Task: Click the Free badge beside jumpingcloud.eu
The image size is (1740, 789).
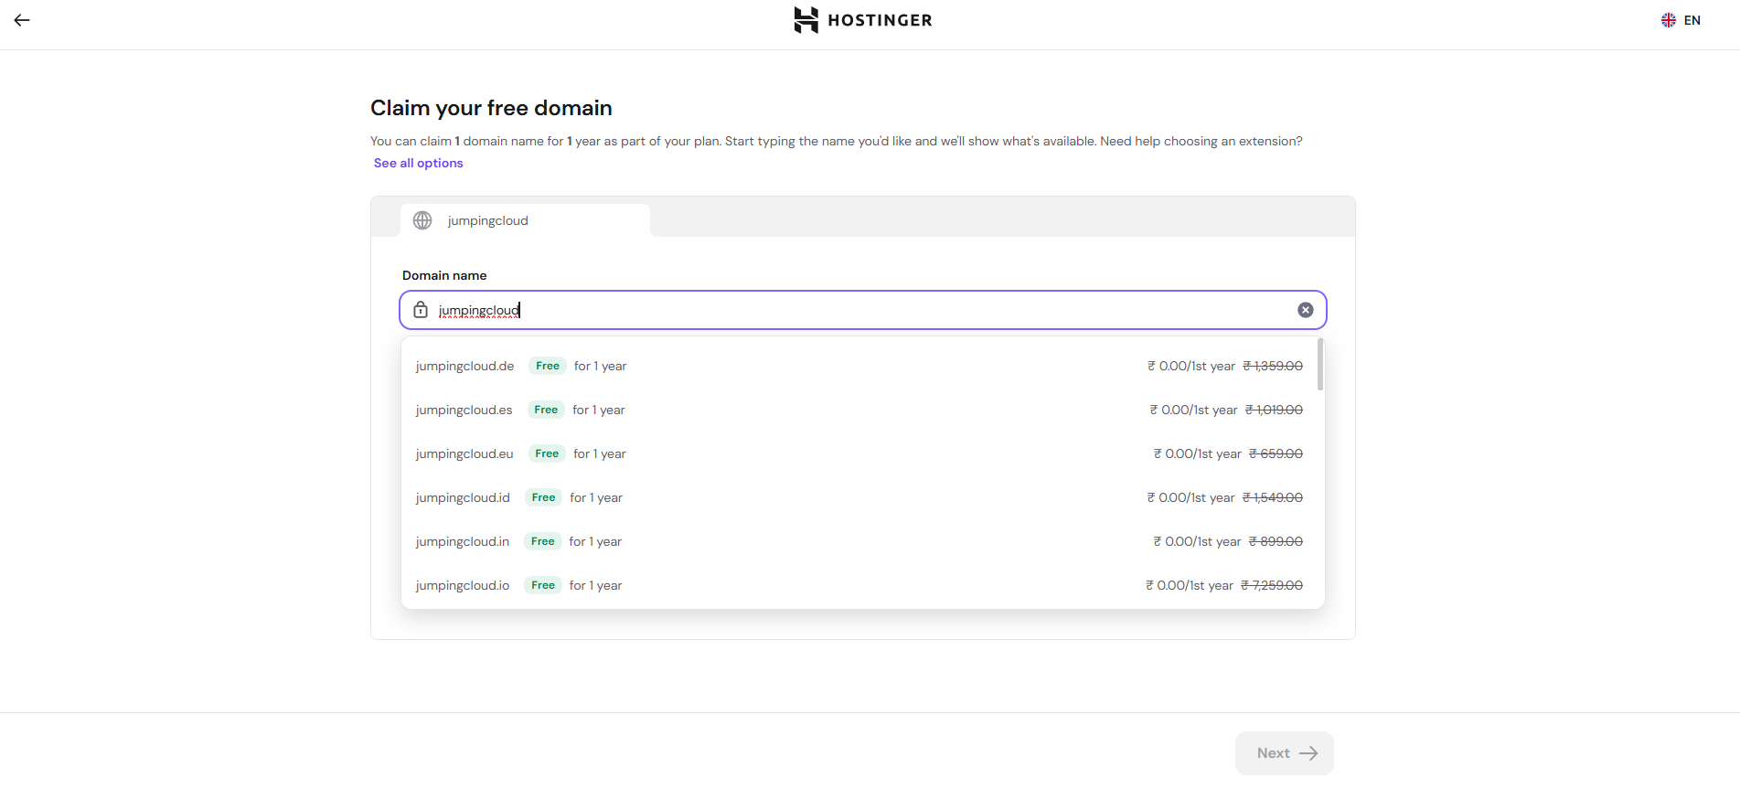Action: pyautogui.click(x=547, y=453)
